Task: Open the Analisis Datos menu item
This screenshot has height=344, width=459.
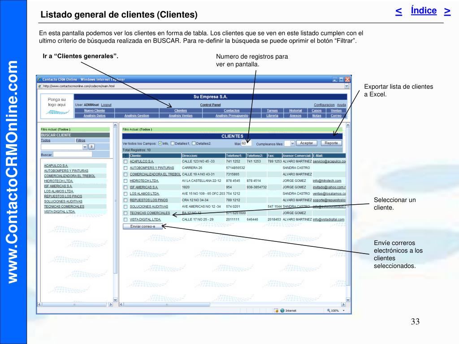Action: [94, 116]
